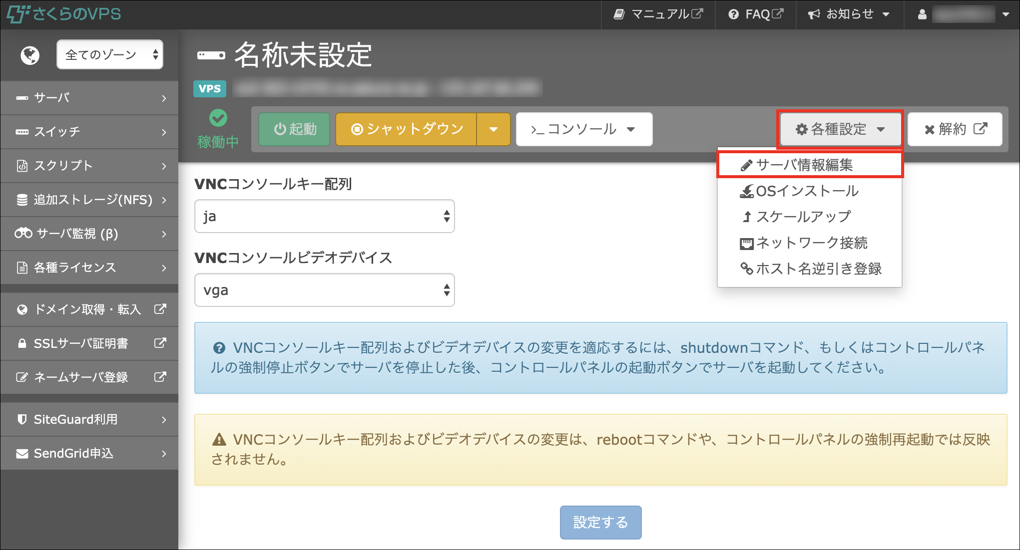Click the 設定する submit button
1020x550 pixels.
tap(600, 522)
